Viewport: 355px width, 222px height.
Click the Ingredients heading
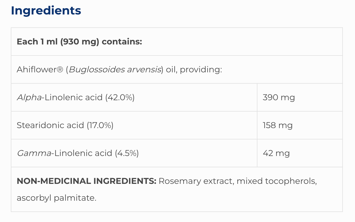pos(46,11)
